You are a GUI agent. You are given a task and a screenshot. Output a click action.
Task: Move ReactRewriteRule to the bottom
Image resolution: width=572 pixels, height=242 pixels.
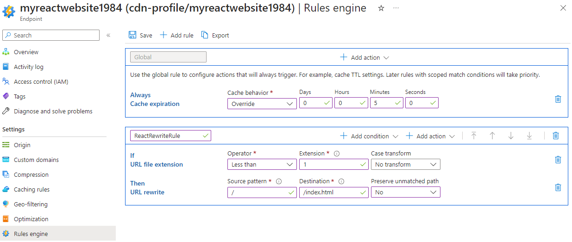pyautogui.click(x=529, y=136)
